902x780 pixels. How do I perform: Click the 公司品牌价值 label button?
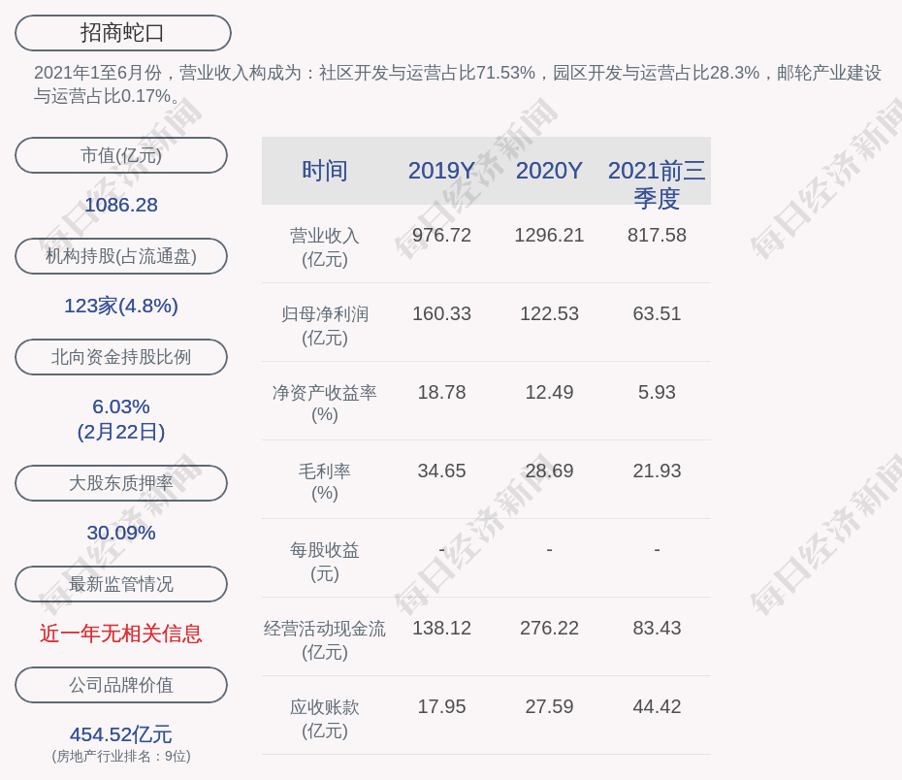tap(121, 685)
